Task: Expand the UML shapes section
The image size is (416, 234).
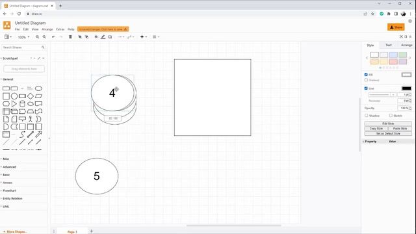Action: tap(6, 207)
